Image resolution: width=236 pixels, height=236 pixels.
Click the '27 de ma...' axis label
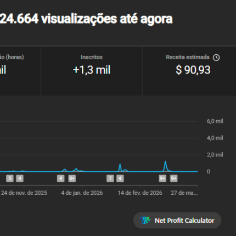184,193
